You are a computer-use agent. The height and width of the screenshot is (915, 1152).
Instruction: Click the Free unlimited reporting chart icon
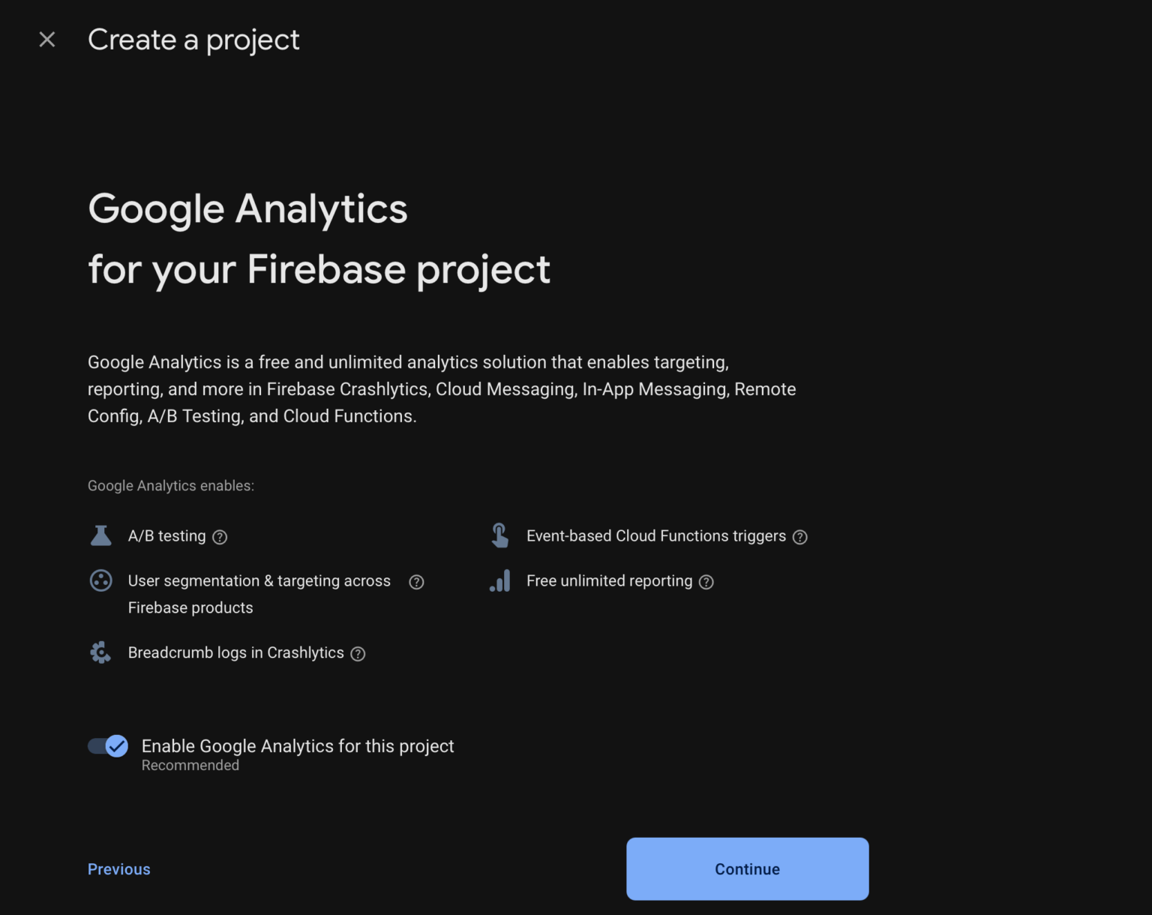[x=500, y=580]
